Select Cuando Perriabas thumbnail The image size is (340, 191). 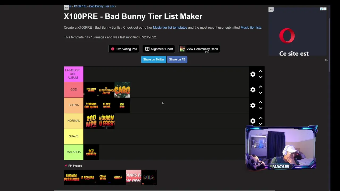[x=72, y=177]
